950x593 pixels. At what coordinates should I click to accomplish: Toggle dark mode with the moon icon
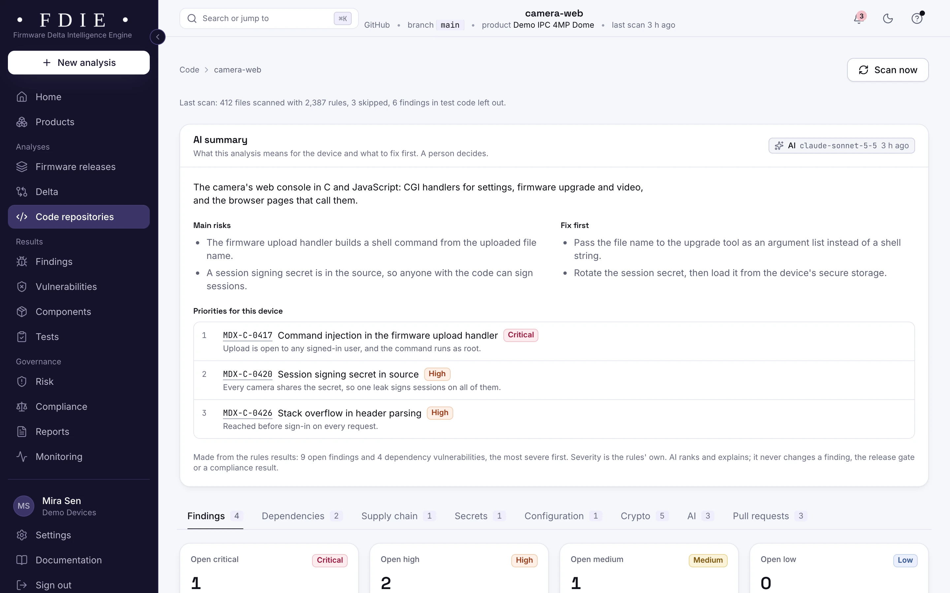888,18
